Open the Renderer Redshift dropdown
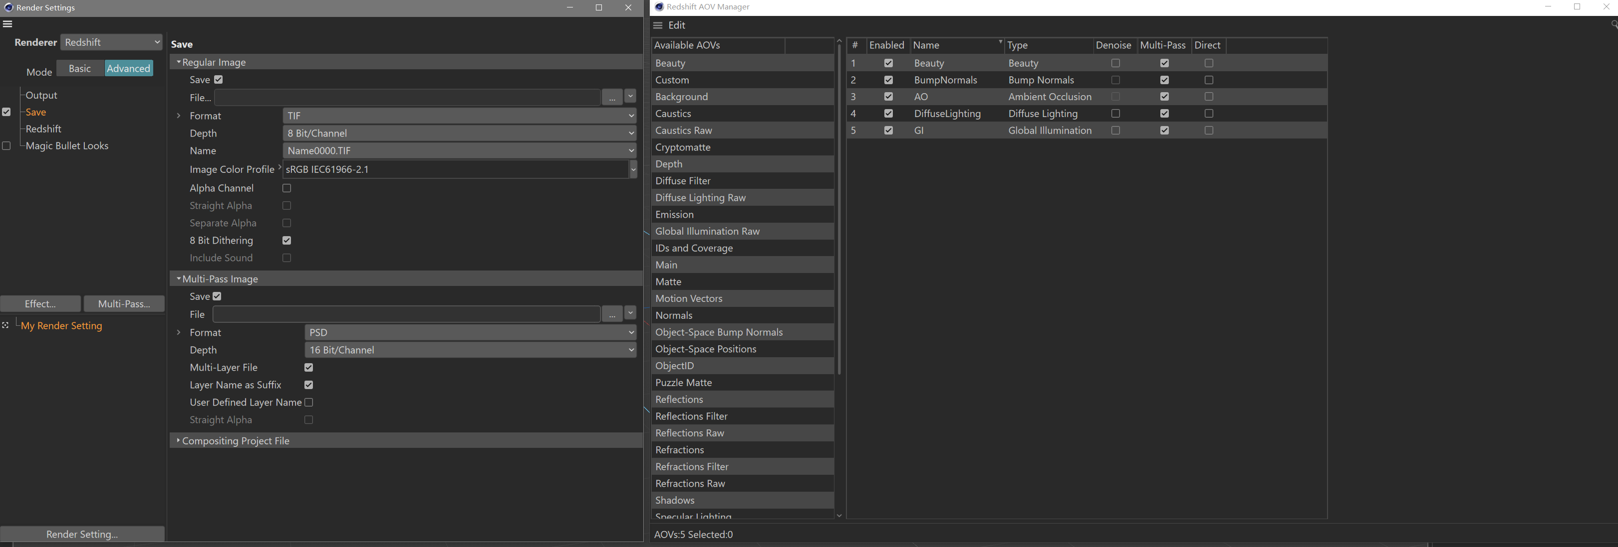1618x547 pixels. click(x=112, y=42)
